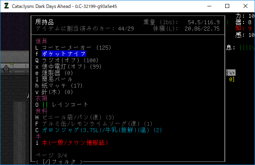This screenshot has width=255, height=165.
Task: Click the 食料 category header
Action: click(41, 111)
